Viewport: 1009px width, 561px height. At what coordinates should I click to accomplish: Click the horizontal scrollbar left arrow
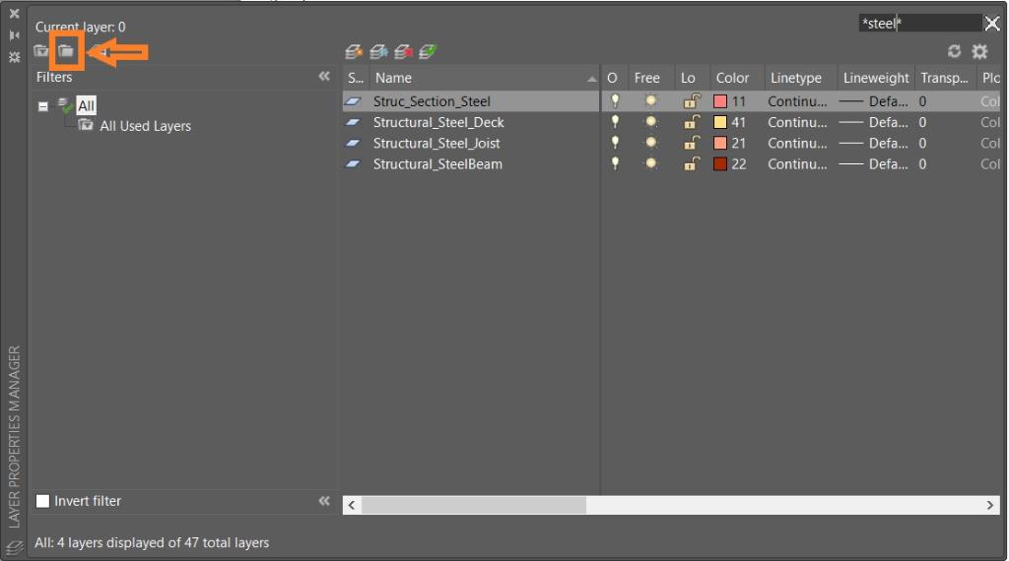click(352, 505)
